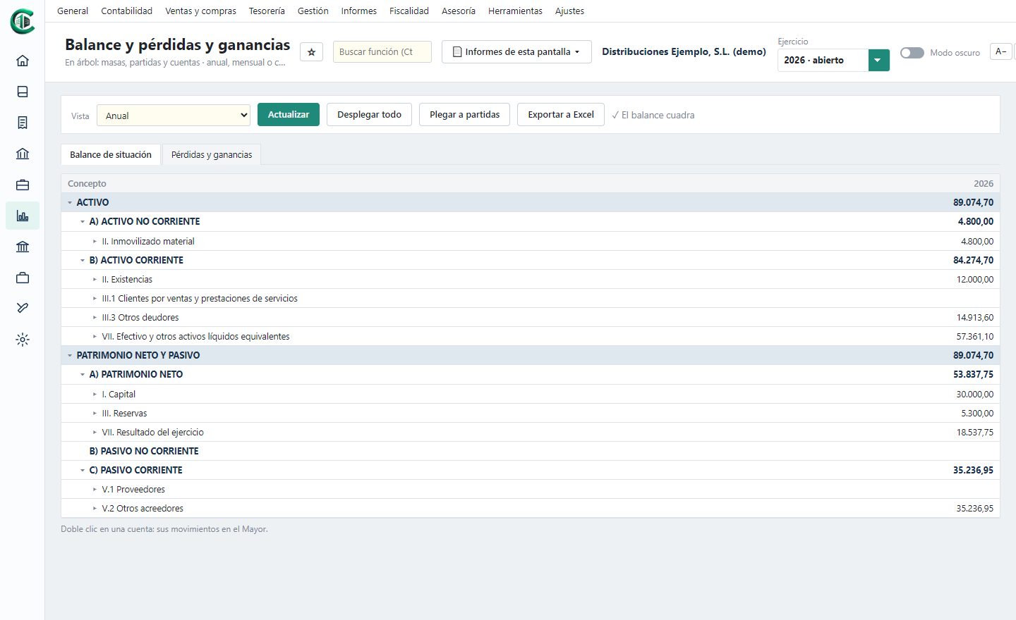Collapse the ACTIVO tree node arrow
1016x620 pixels.
click(70, 203)
